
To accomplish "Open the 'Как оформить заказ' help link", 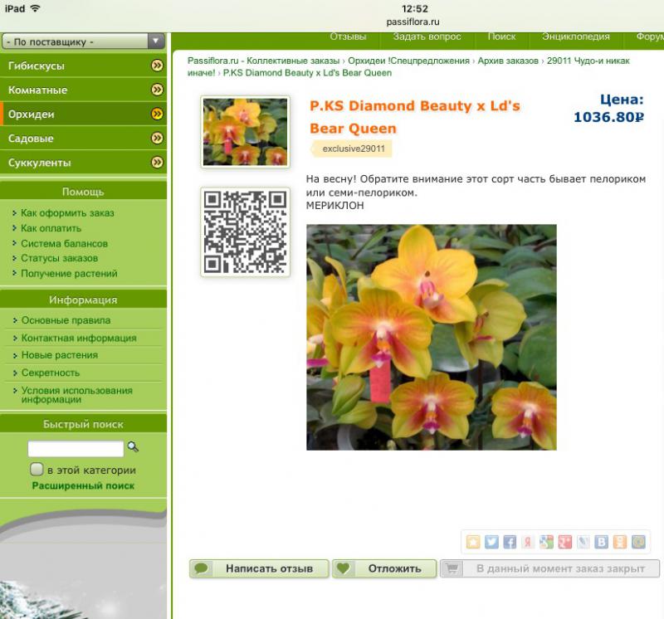I will click(67, 213).
